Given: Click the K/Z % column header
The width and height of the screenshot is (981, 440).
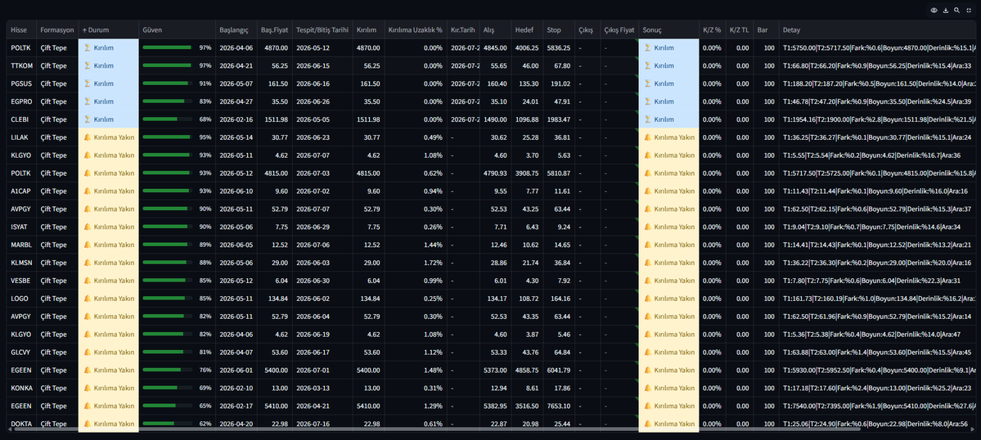Looking at the screenshot, I should coord(712,30).
